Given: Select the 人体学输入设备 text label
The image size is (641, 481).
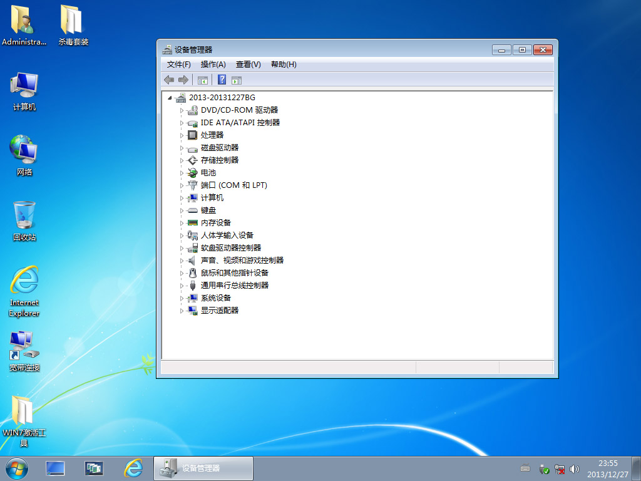Looking at the screenshot, I should (227, 235).
